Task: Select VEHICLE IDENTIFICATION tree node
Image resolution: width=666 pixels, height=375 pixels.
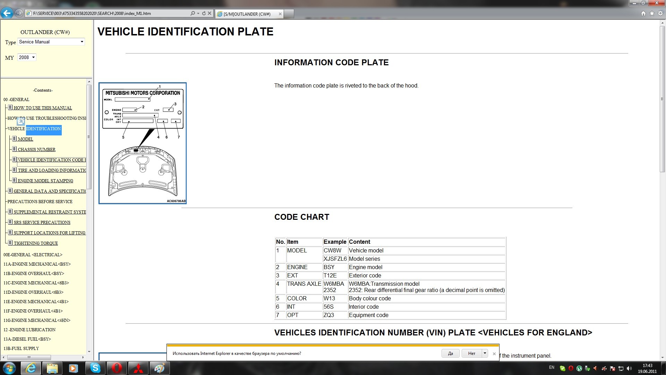Action: coord(34,129)
